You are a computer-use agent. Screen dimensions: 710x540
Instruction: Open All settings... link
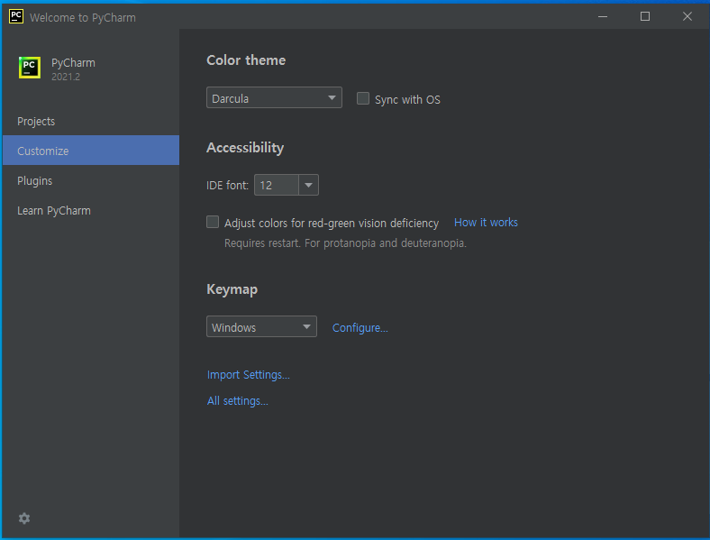[x=237, y=401]
